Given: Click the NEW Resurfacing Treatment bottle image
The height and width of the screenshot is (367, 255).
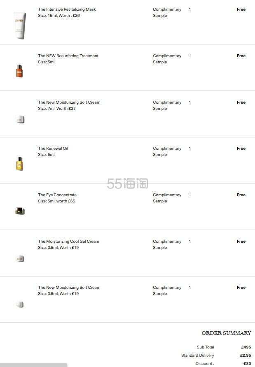Looking at the screenshot, I should (19, 71).
